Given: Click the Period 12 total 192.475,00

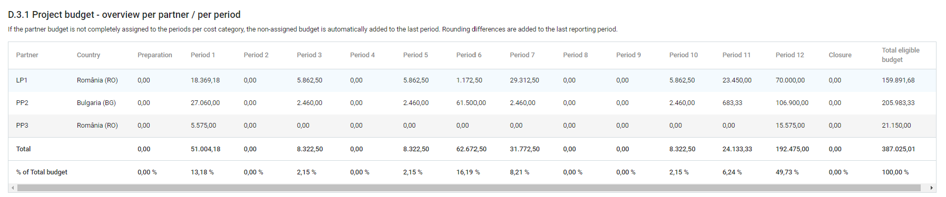Looking at the screenshot, I should point(792,149).
